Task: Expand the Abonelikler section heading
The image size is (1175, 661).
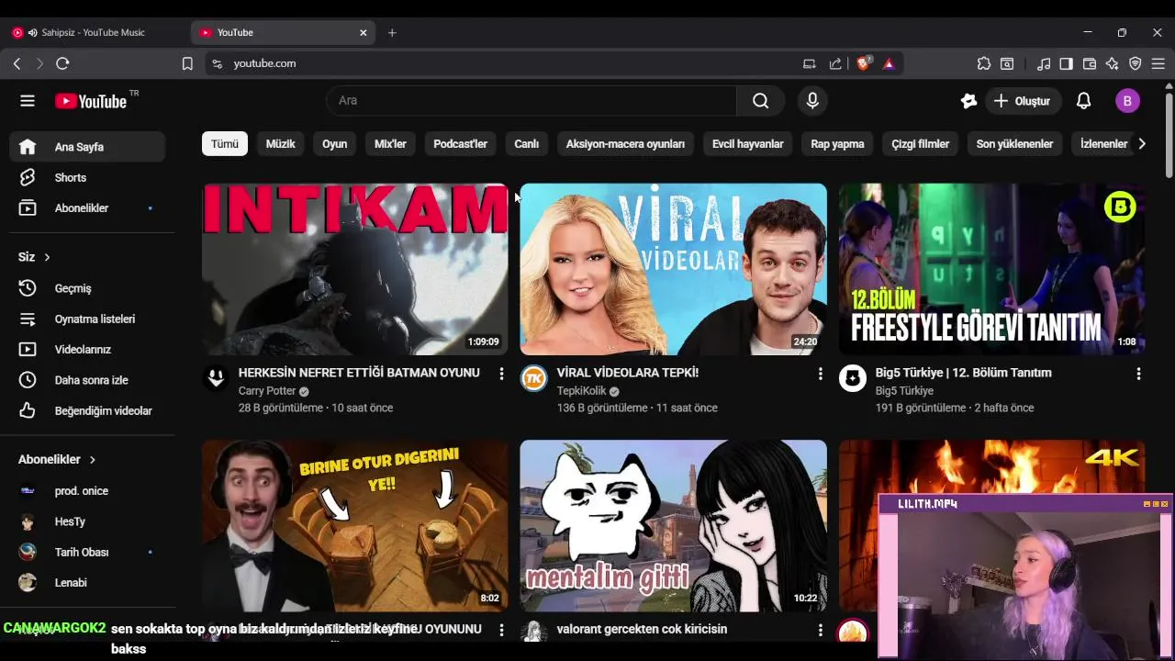Action: (x=57, y=459)
